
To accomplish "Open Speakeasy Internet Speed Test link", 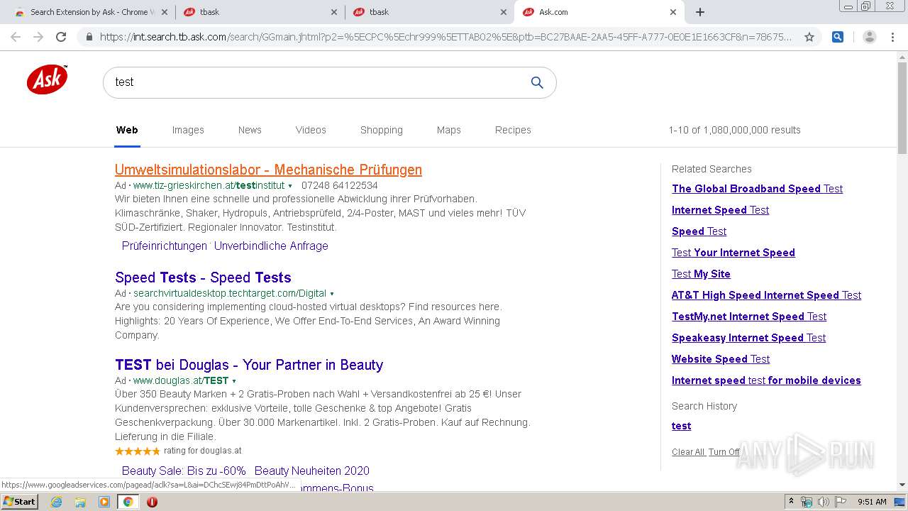I will pyautogui.click(x=748, y=338).
